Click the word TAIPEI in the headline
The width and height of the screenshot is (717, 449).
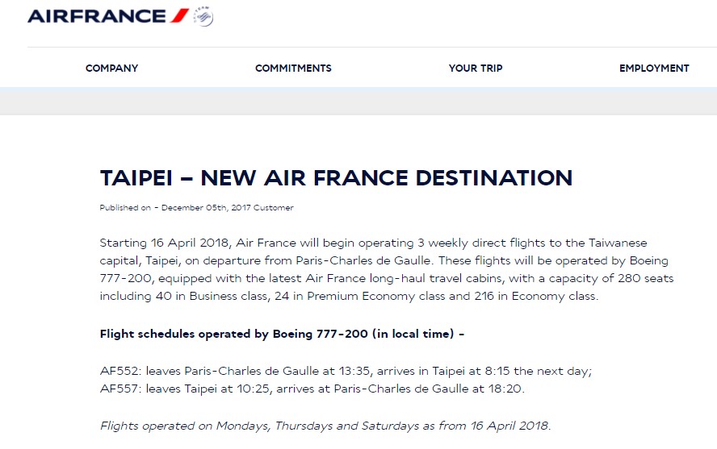click(136, 178)
